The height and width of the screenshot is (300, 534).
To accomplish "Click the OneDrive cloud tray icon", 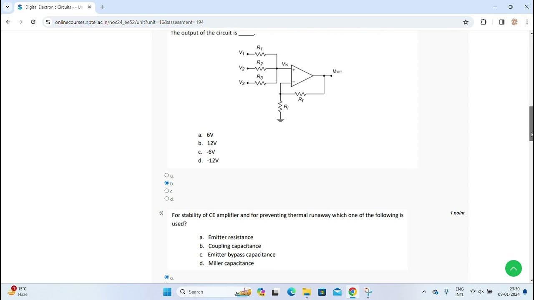I will 435,292.
